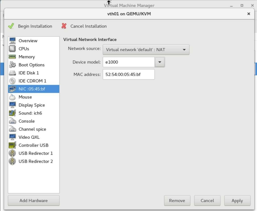Select the USB Redirector 2 icon
Image resolution: width=257 pixels, height=211 pixels.
[x=13, y=161]
